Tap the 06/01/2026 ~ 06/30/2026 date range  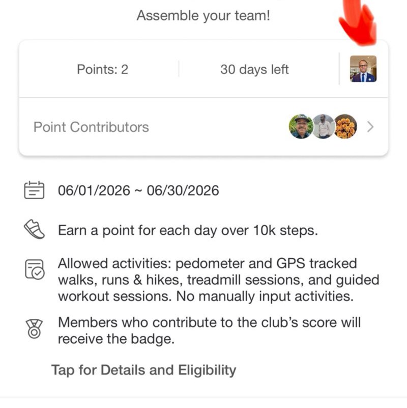(x=138, y=191)
